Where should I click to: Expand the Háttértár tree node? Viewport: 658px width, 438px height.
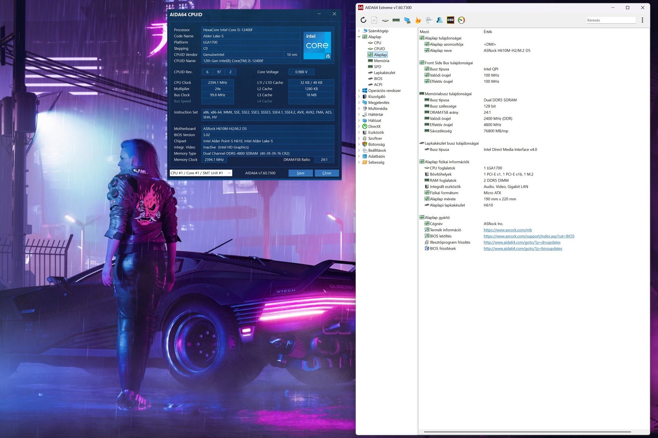point(359,114)
